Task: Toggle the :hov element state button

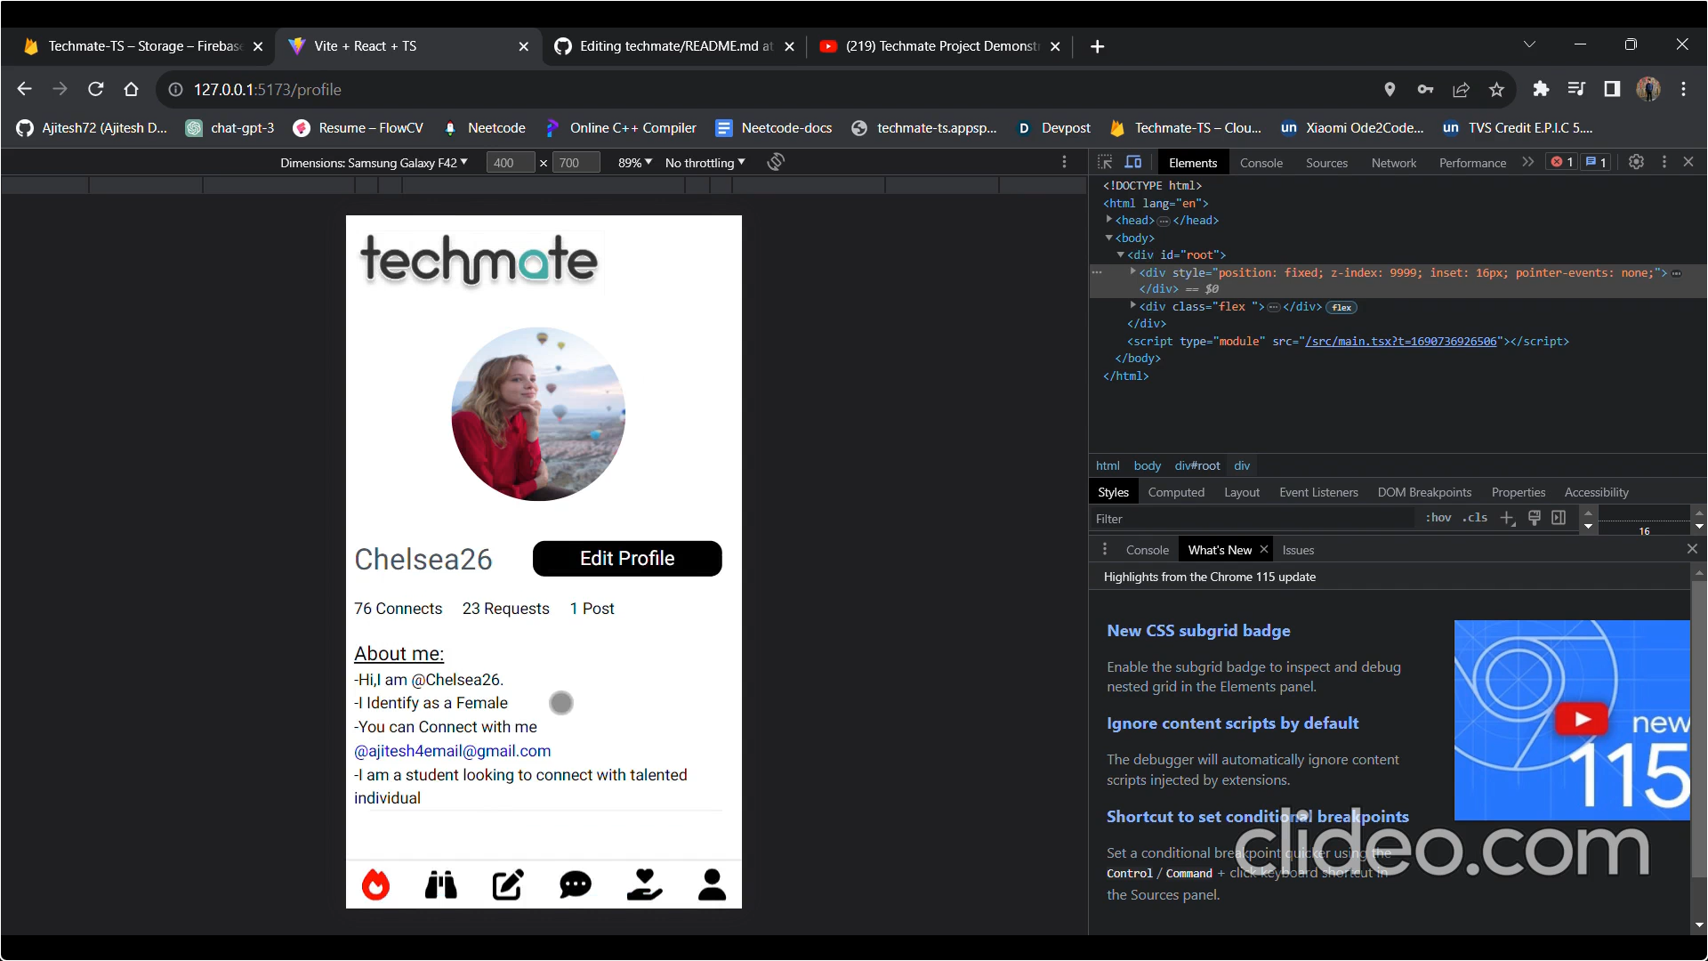Action: click(x=1438, y=518)
